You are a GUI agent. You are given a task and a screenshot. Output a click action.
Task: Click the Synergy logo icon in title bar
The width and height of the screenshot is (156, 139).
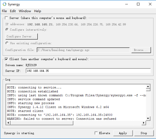click(4, 4)
